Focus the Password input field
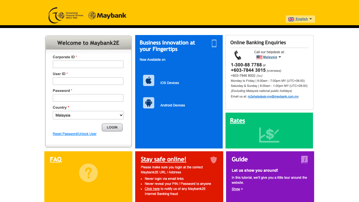359x202 pixels. pyautogui.click(x=88, y=98)
